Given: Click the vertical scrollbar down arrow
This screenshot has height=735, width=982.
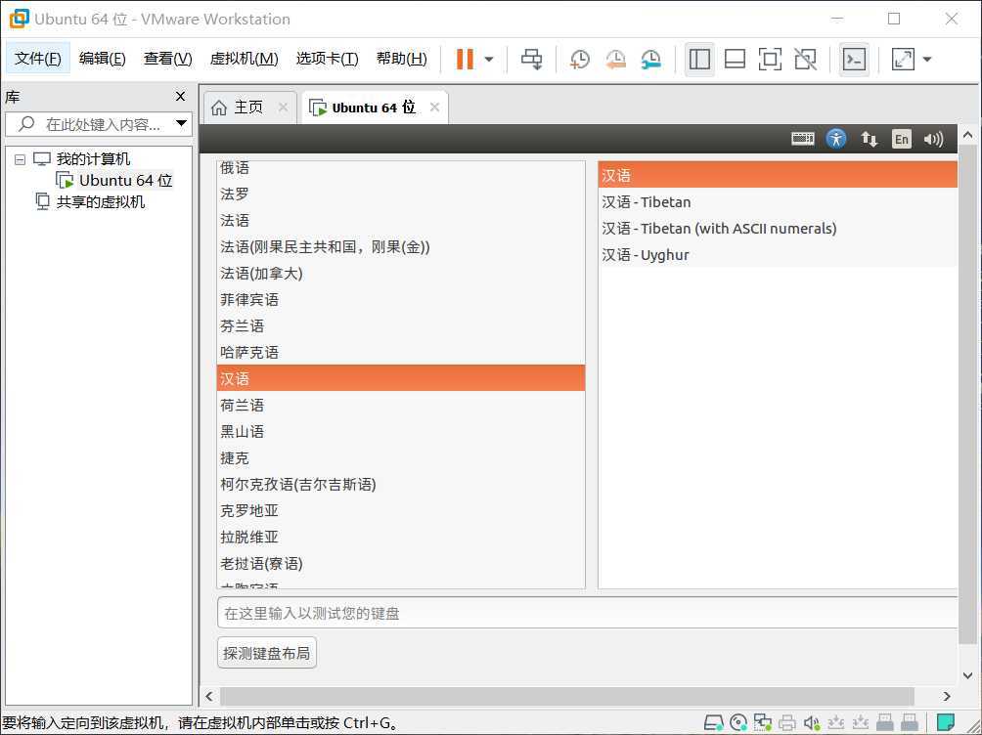Looking at the screenshot, I should tap(967, 675).
